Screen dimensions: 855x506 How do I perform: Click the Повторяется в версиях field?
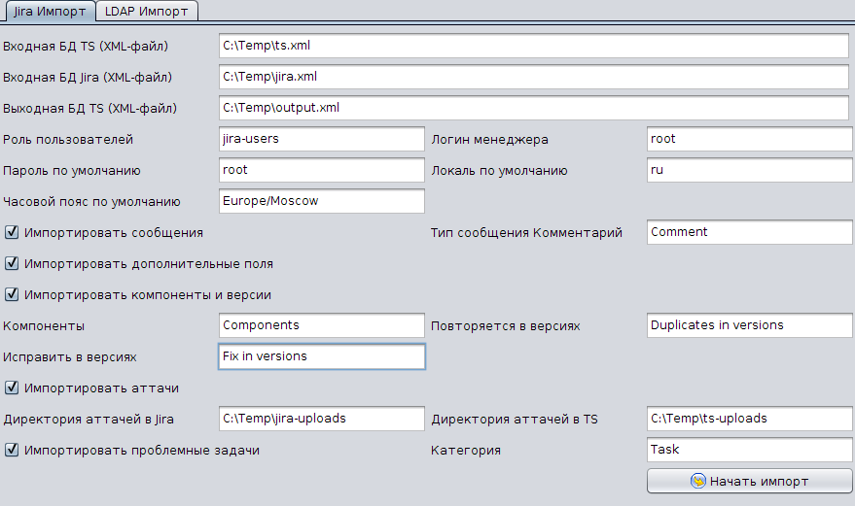[x=749, y=325]
